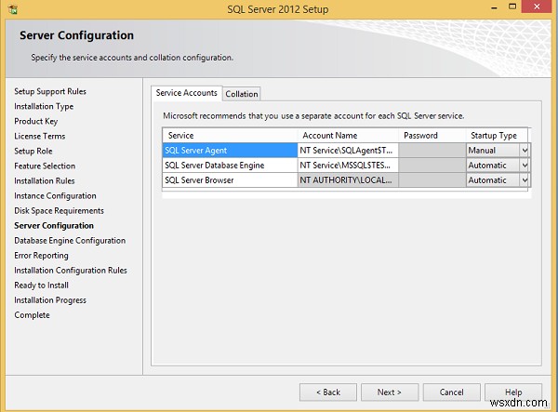The width and height of the screenshot is (558, 412).
Task: Maximize the SQL Server 2012 Setup window
Action: coord(512,7)
